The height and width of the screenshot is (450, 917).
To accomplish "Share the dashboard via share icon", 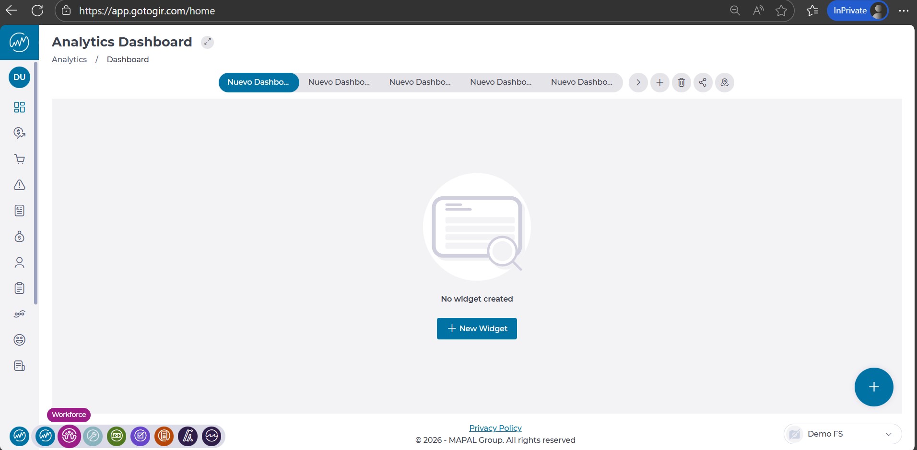I will click(x=703, y=82).
